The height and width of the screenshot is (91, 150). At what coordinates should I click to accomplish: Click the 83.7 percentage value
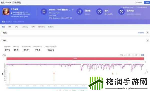coord(26,50)
